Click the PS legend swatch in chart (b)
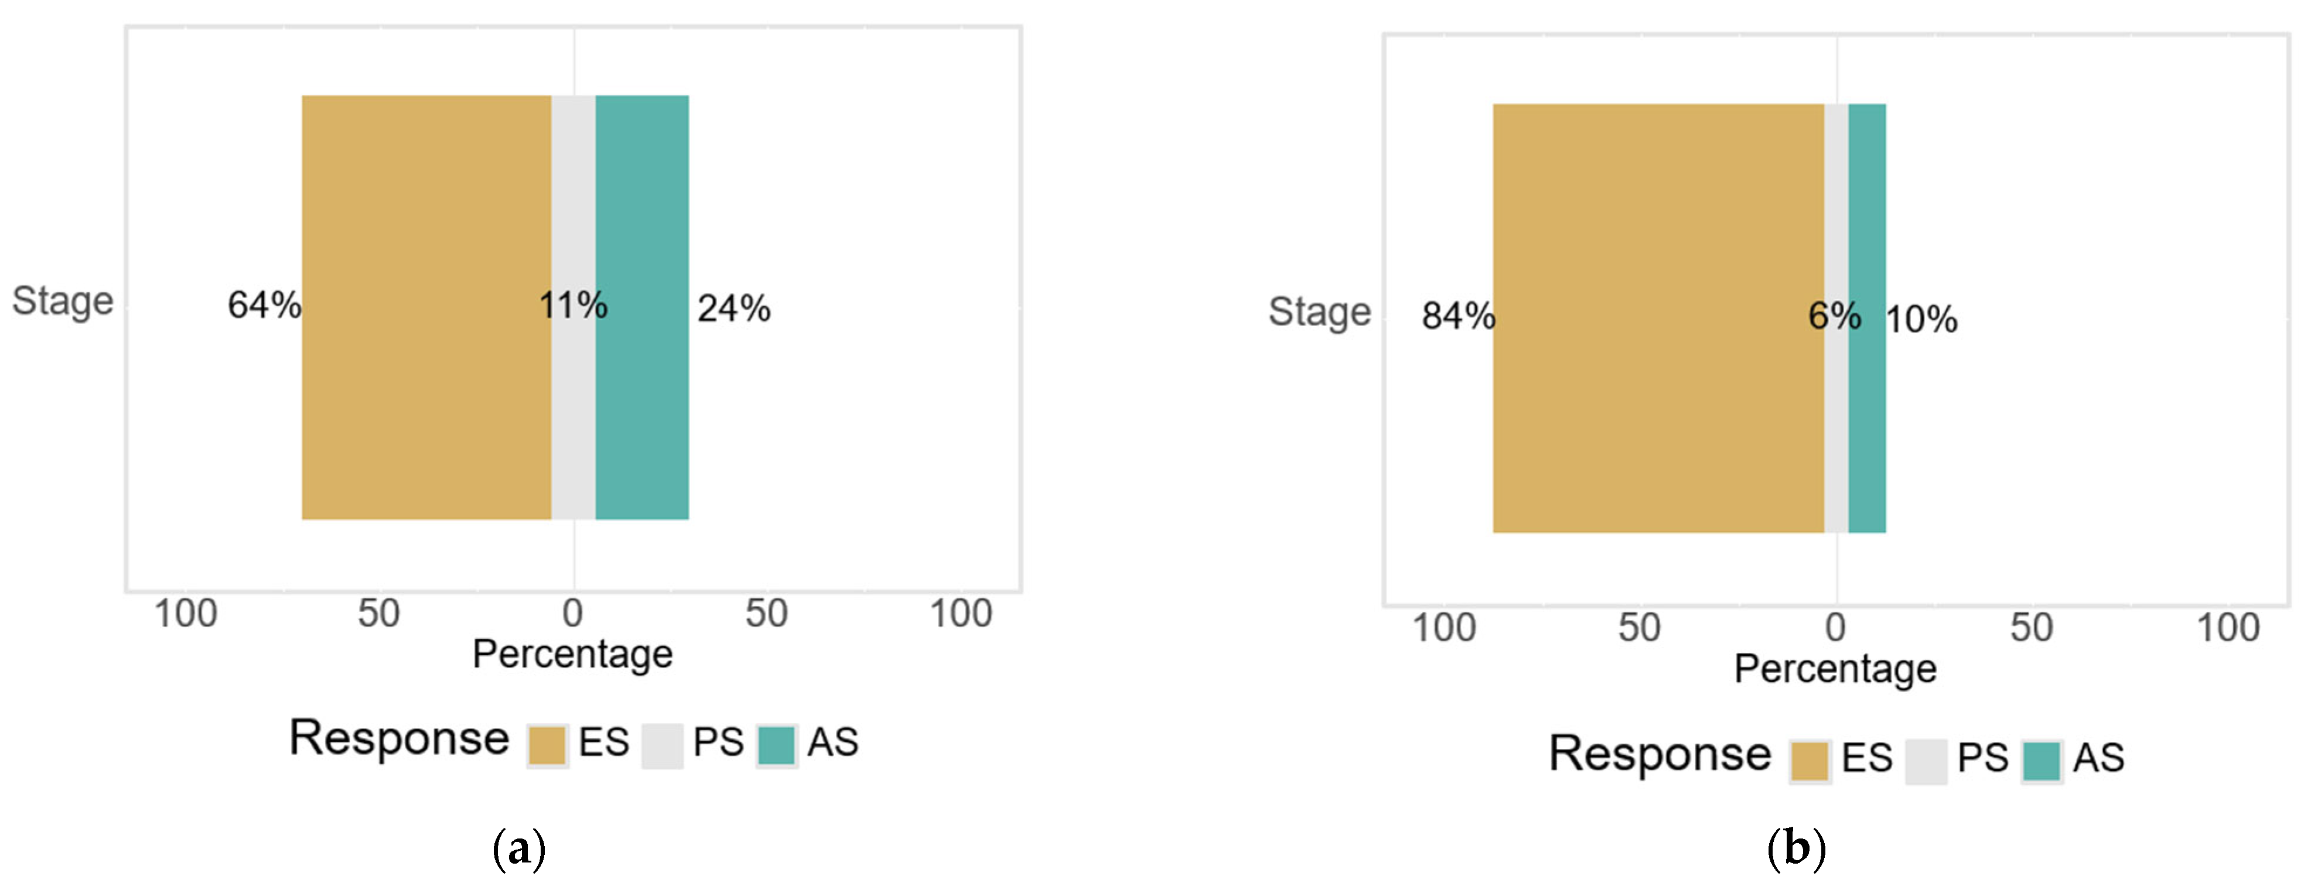The height and width of the screenshot is (890, 2311). tap(1925, 761)
